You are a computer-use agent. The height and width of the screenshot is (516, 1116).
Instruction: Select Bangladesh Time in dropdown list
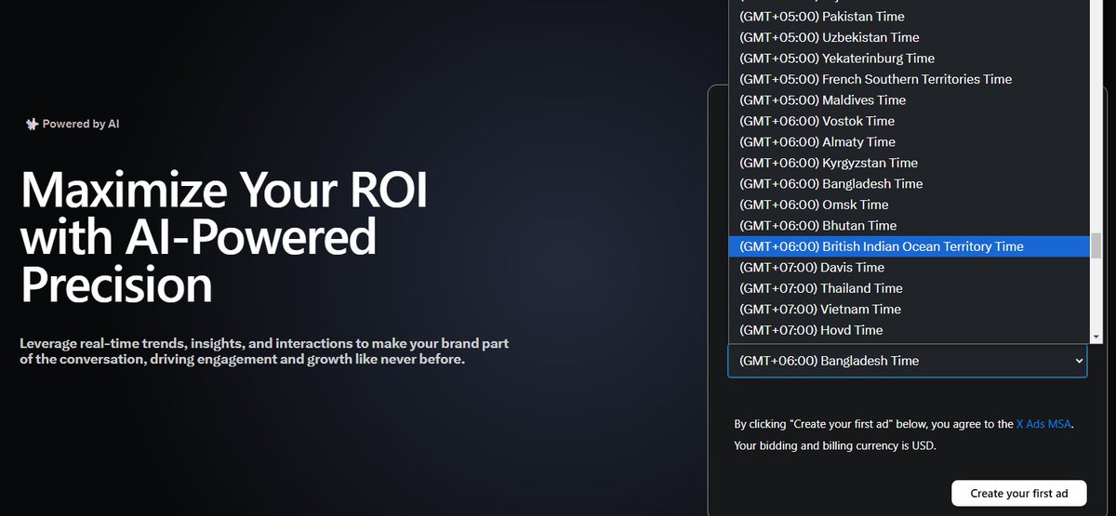coord(909,184)
